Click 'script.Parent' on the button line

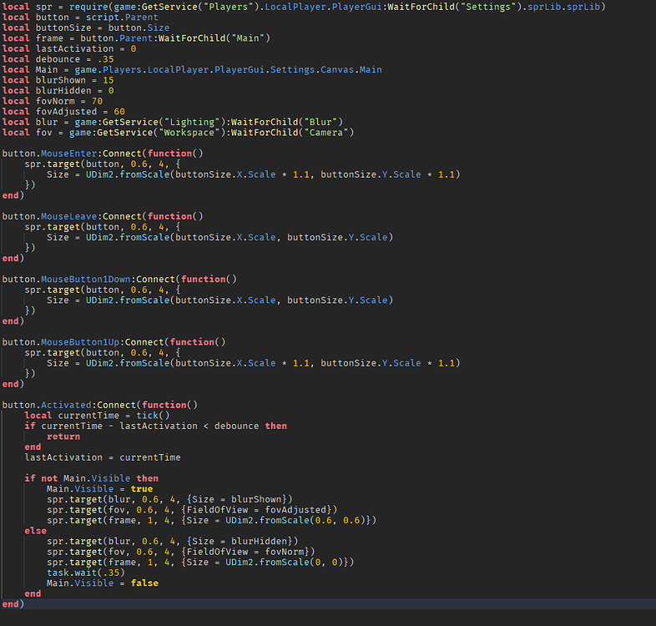click(x=122, y=18)
